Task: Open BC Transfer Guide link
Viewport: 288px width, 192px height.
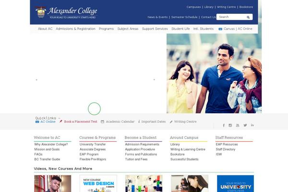Action: 47,159
